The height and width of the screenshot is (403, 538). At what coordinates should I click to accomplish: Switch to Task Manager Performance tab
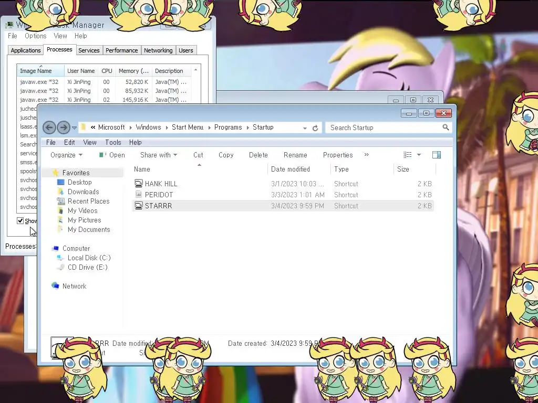[121, 50]
